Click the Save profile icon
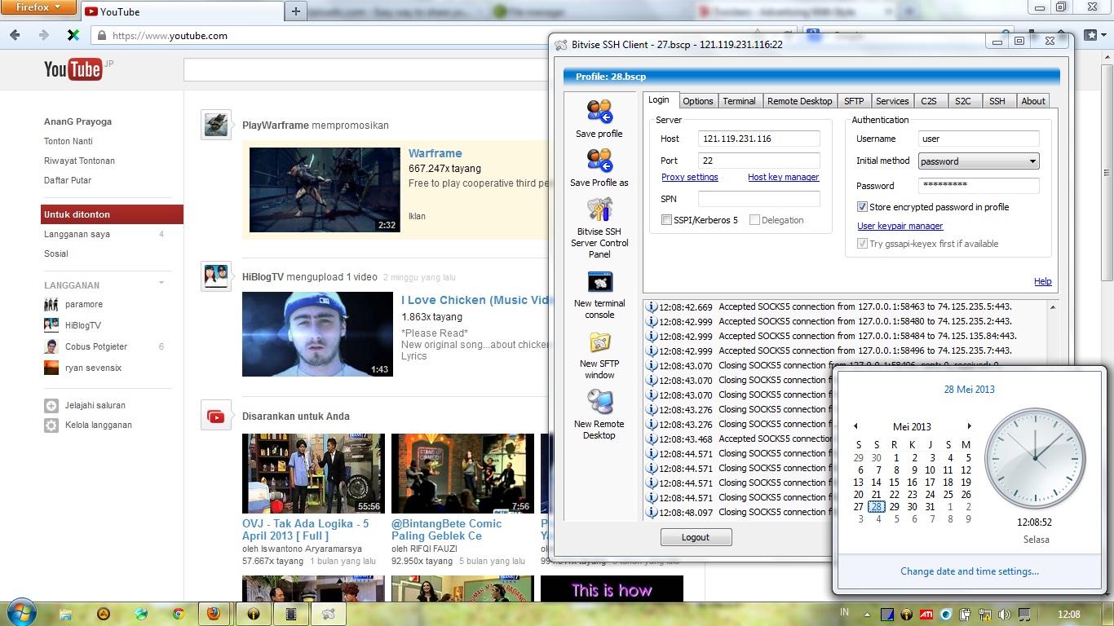The width and height of the screenshot is (1114, 626). (x=599, y=112)
